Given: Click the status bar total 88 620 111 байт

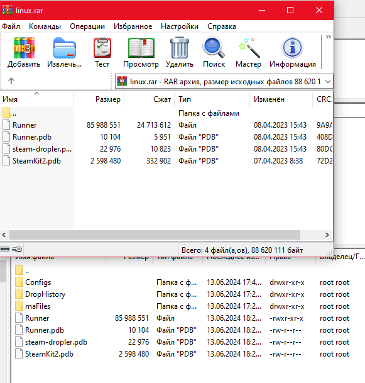Looking at the screenshot, I should 242,250.
